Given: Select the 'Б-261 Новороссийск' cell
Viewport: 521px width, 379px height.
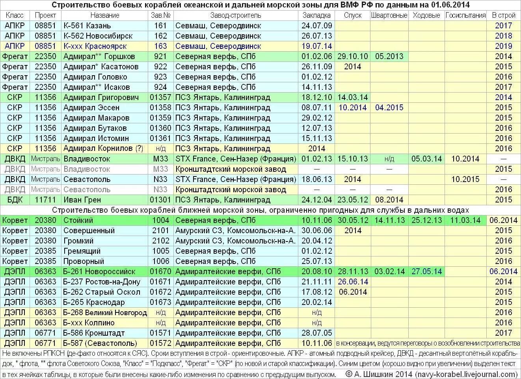Looking at the screenshot, I should pyautogui.click(x=105, y=271).
